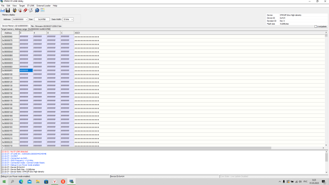Open the External Loader menu

click(x=43, y=6)
